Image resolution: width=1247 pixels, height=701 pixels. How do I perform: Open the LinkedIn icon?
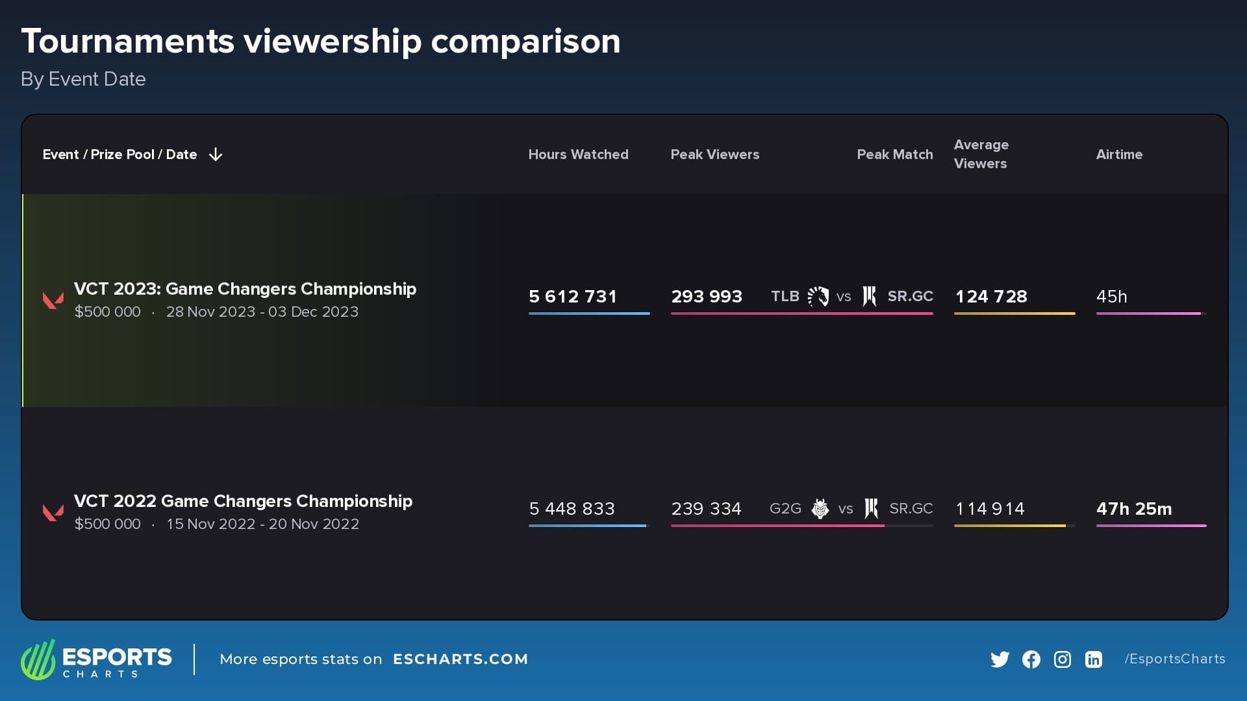[x=1093, y=659]
